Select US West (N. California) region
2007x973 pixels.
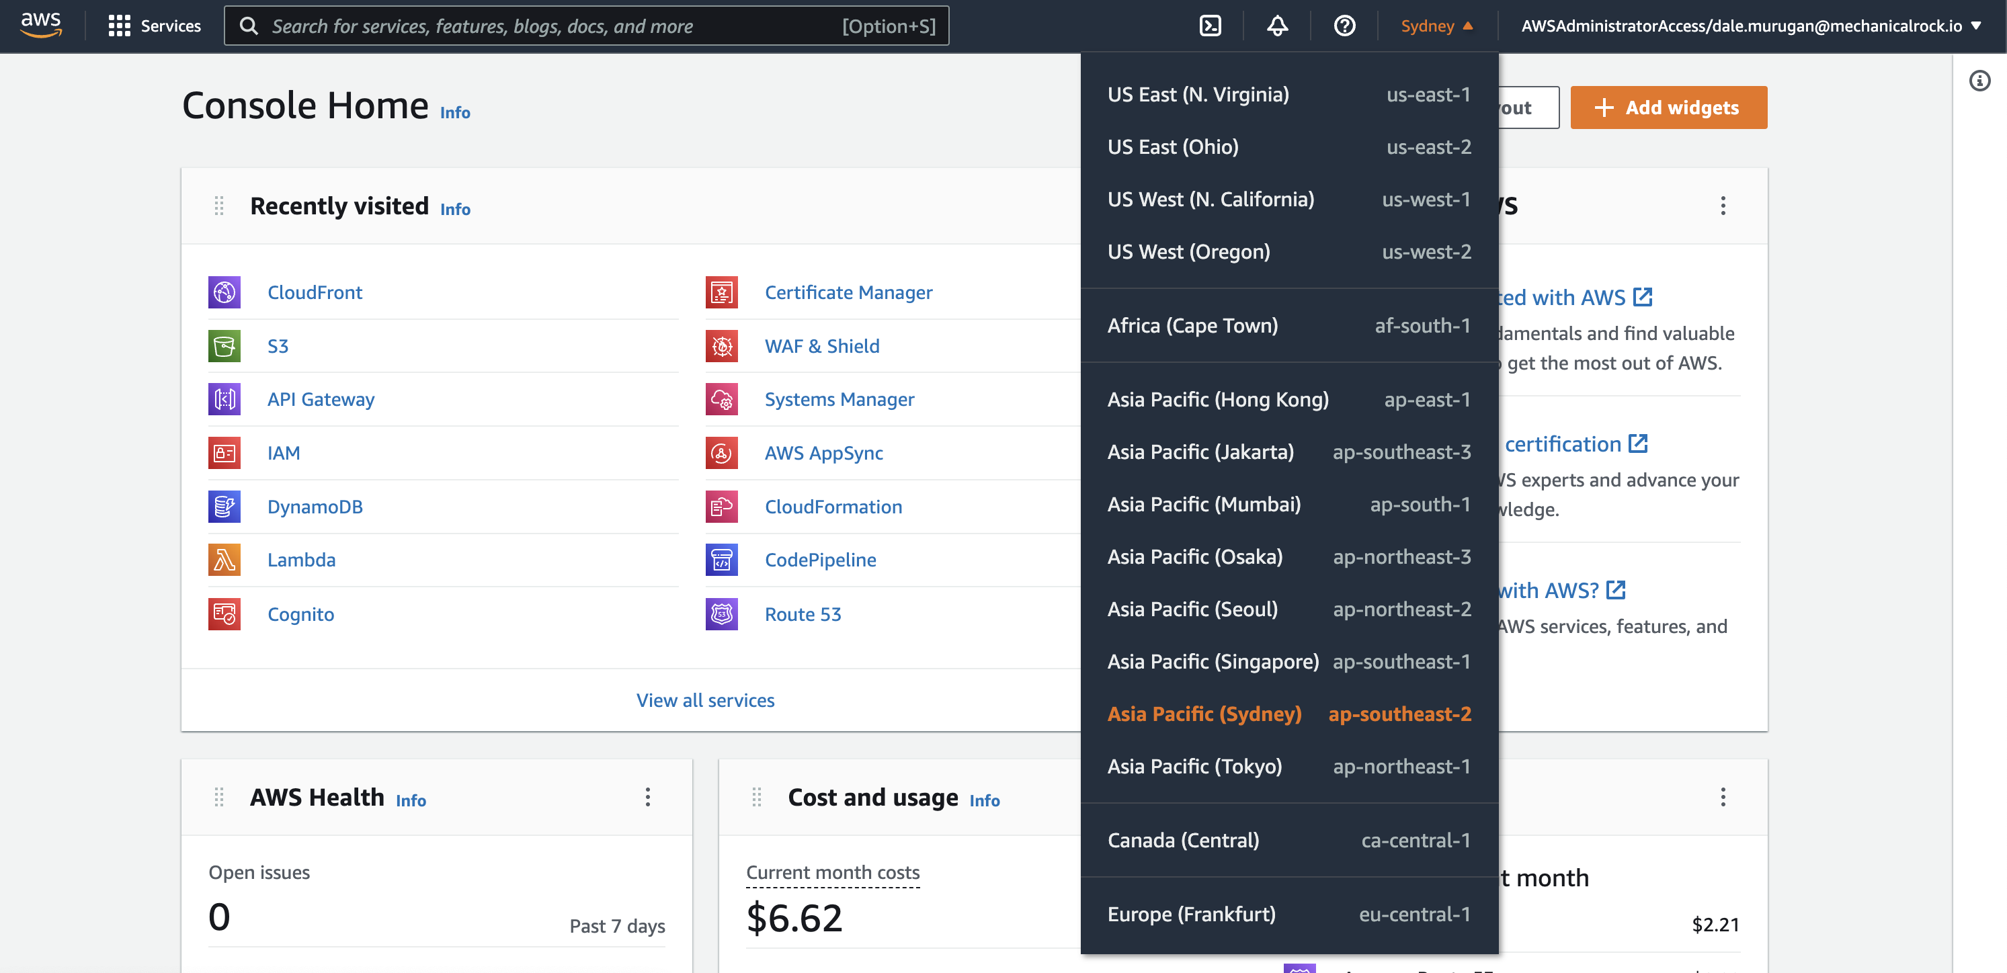pyautogui.click(x=1289, y=200)
